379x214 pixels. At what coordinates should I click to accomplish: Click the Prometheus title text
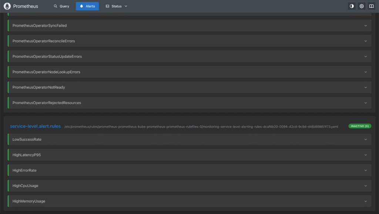pos(26,6)
